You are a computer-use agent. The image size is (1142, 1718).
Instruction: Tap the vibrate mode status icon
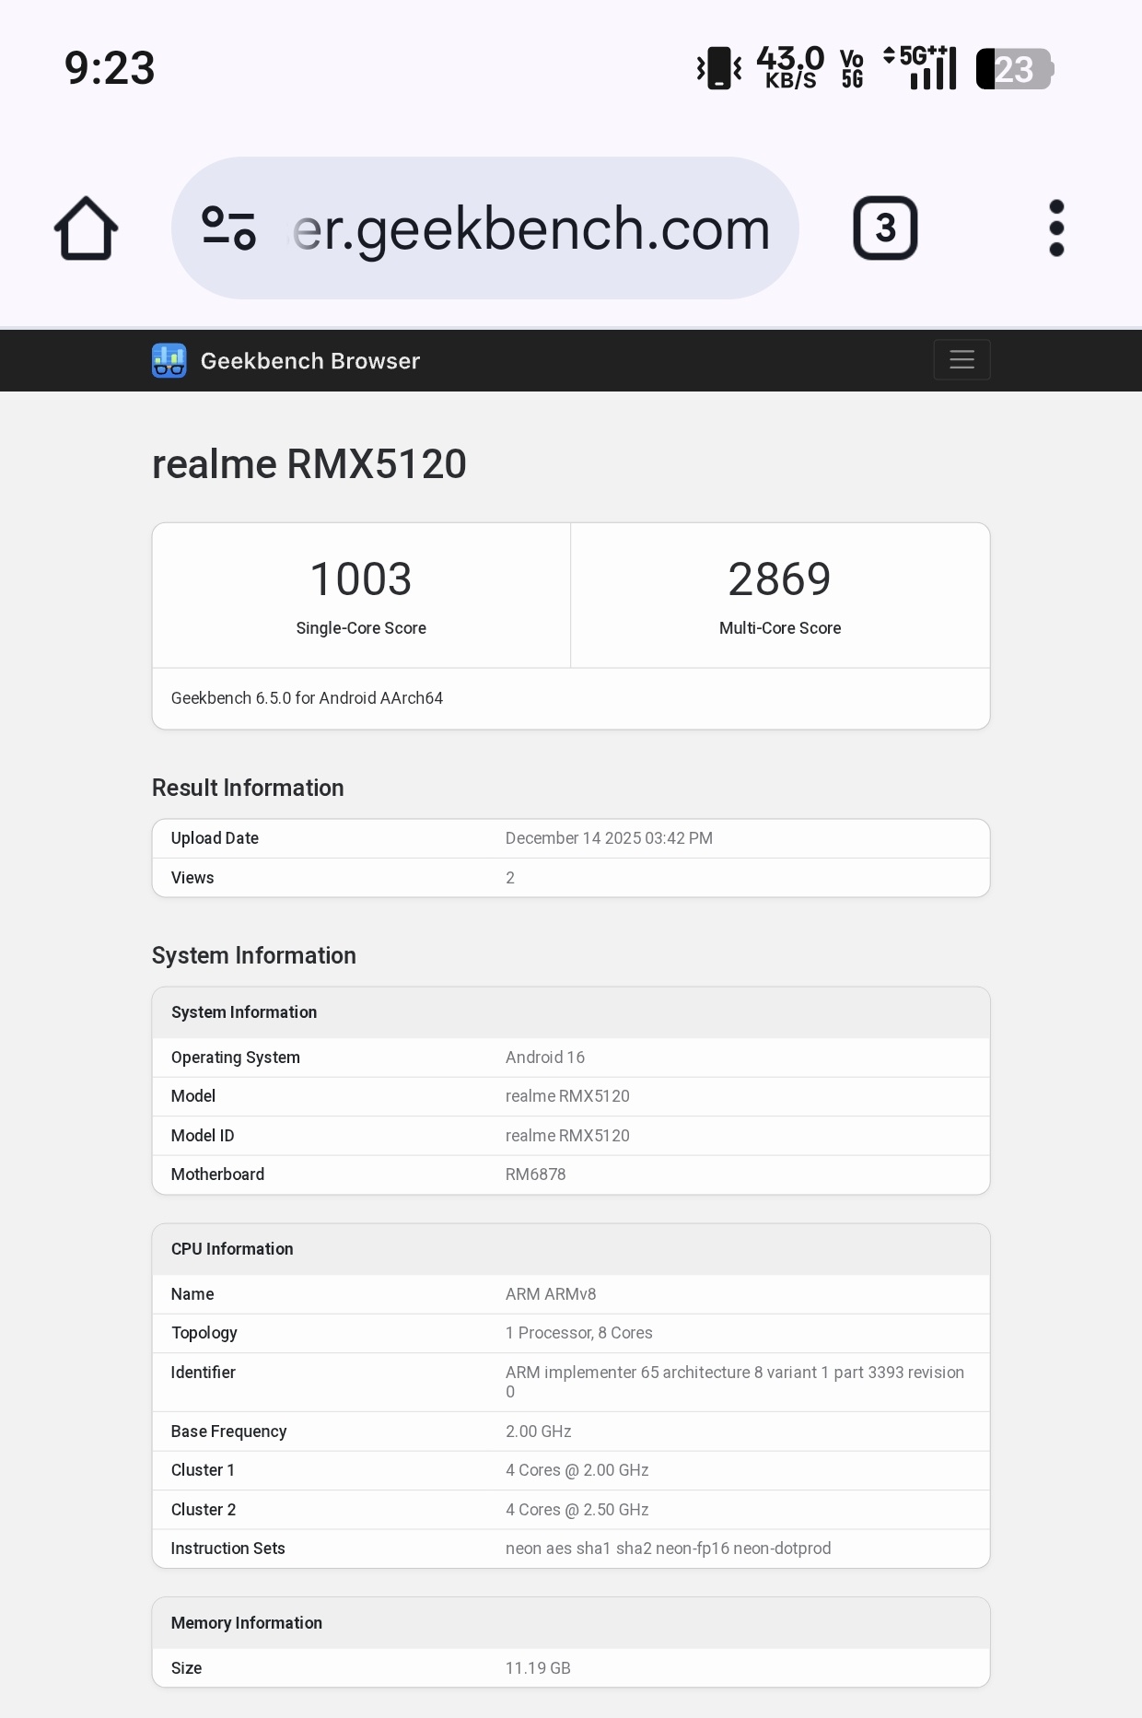click(x=719, y=68)
